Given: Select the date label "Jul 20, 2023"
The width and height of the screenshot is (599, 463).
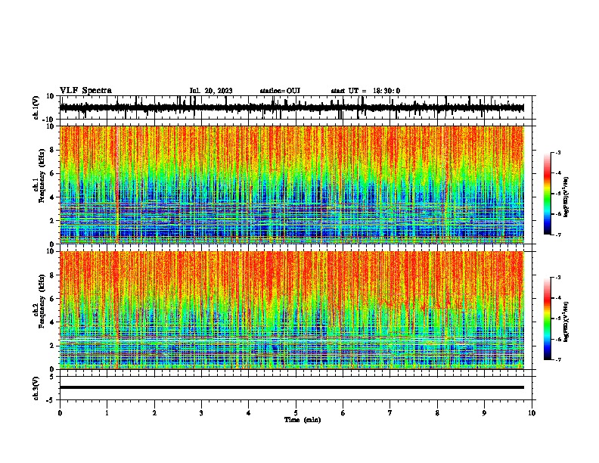Looking at the screenshot, I should pyautogui.click(x=211, y=91).
